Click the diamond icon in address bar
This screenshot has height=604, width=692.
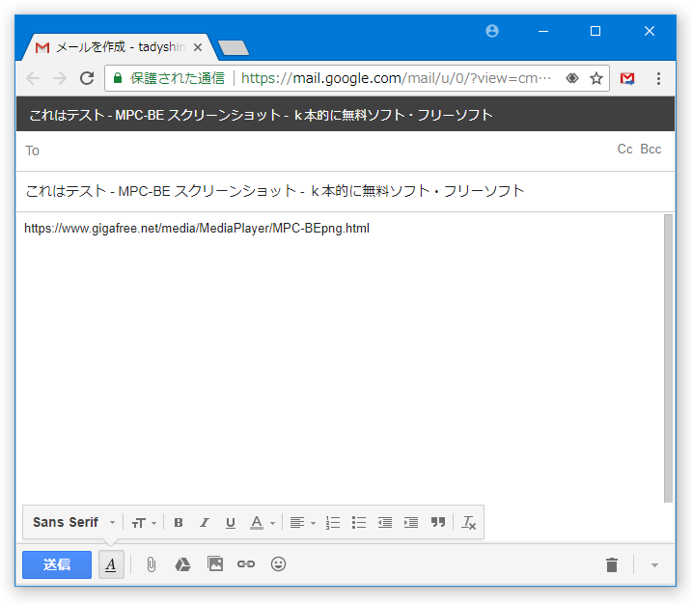click(572, 78)
